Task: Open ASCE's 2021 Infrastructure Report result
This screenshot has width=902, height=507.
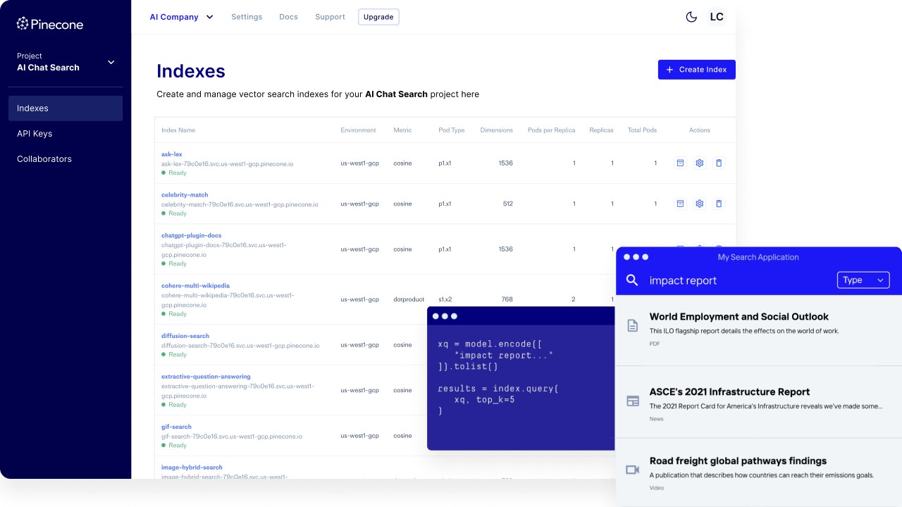Action: click(x=729, y=392)
